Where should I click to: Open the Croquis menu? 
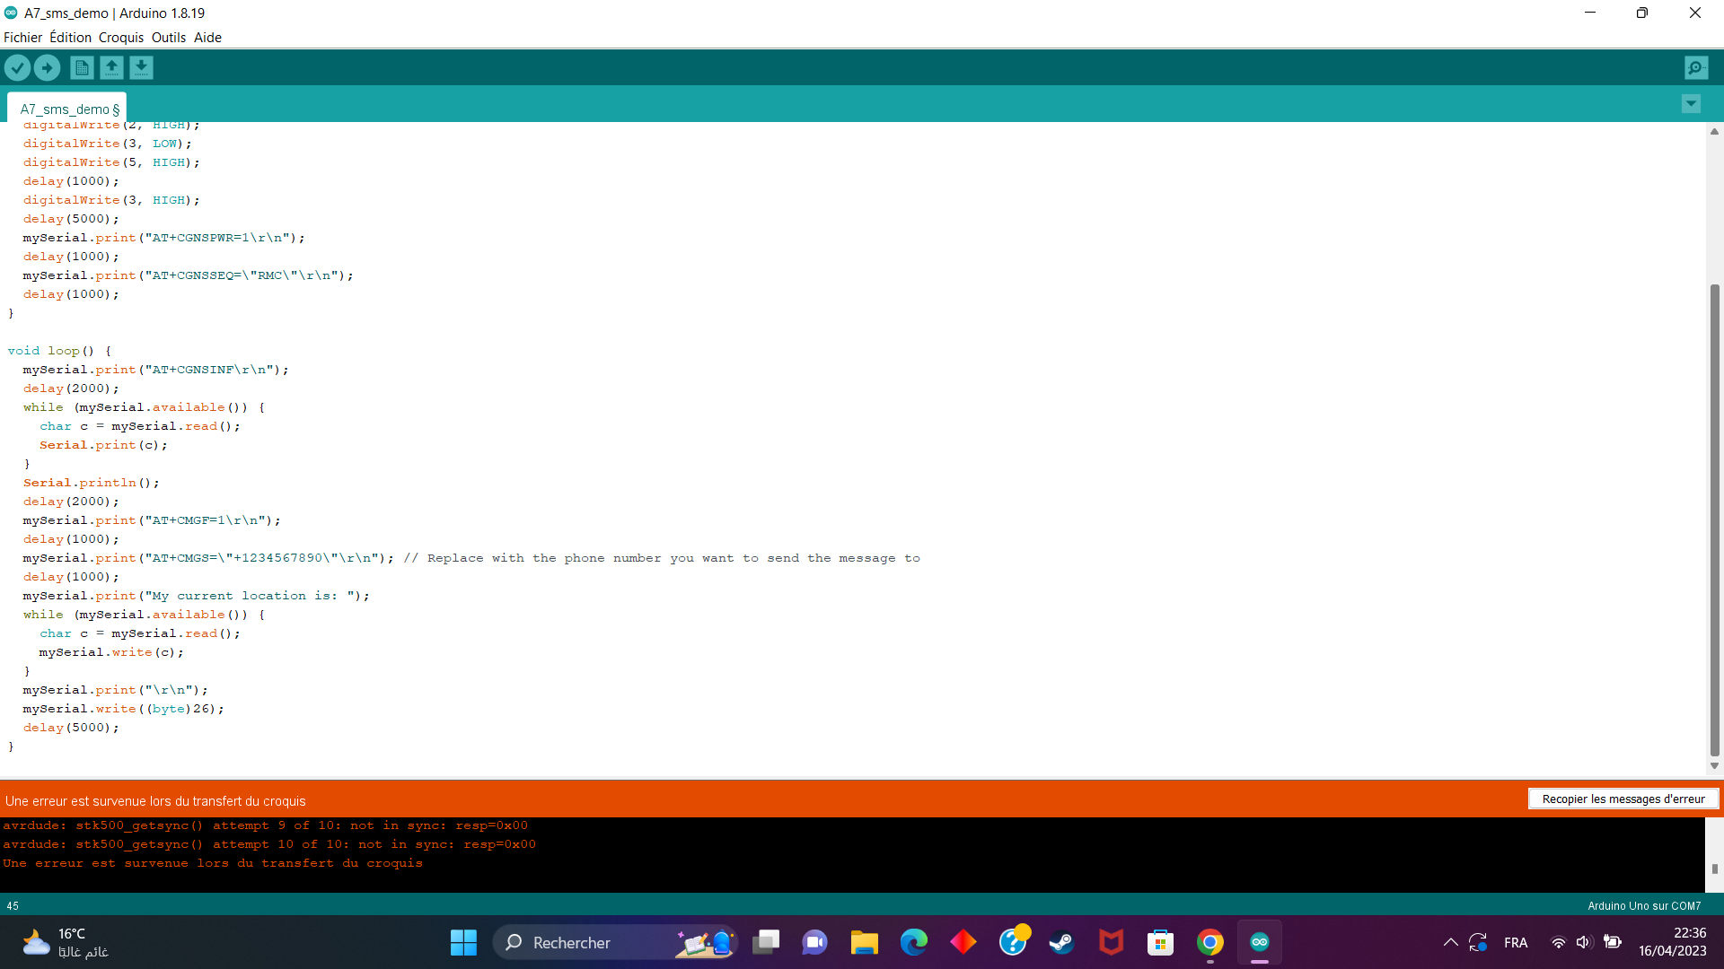point(120,38)
